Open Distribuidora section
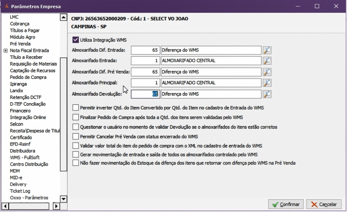 [x=22, y=151]
